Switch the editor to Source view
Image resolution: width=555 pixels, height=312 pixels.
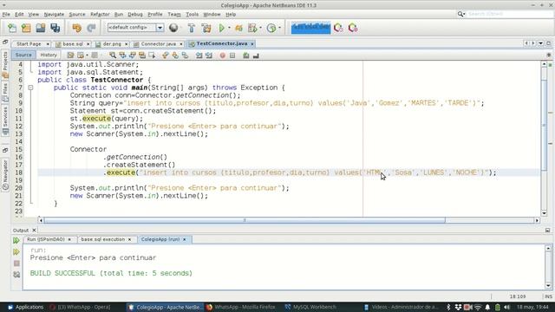click(23, 55)
